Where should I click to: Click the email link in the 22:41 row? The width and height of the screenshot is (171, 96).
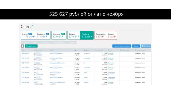tap(56, 53)
